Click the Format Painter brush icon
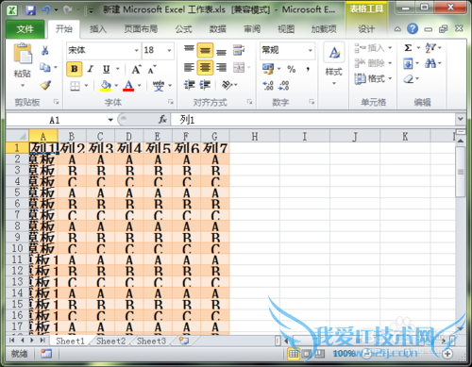 pyautogui.click(x=45, y=85)
